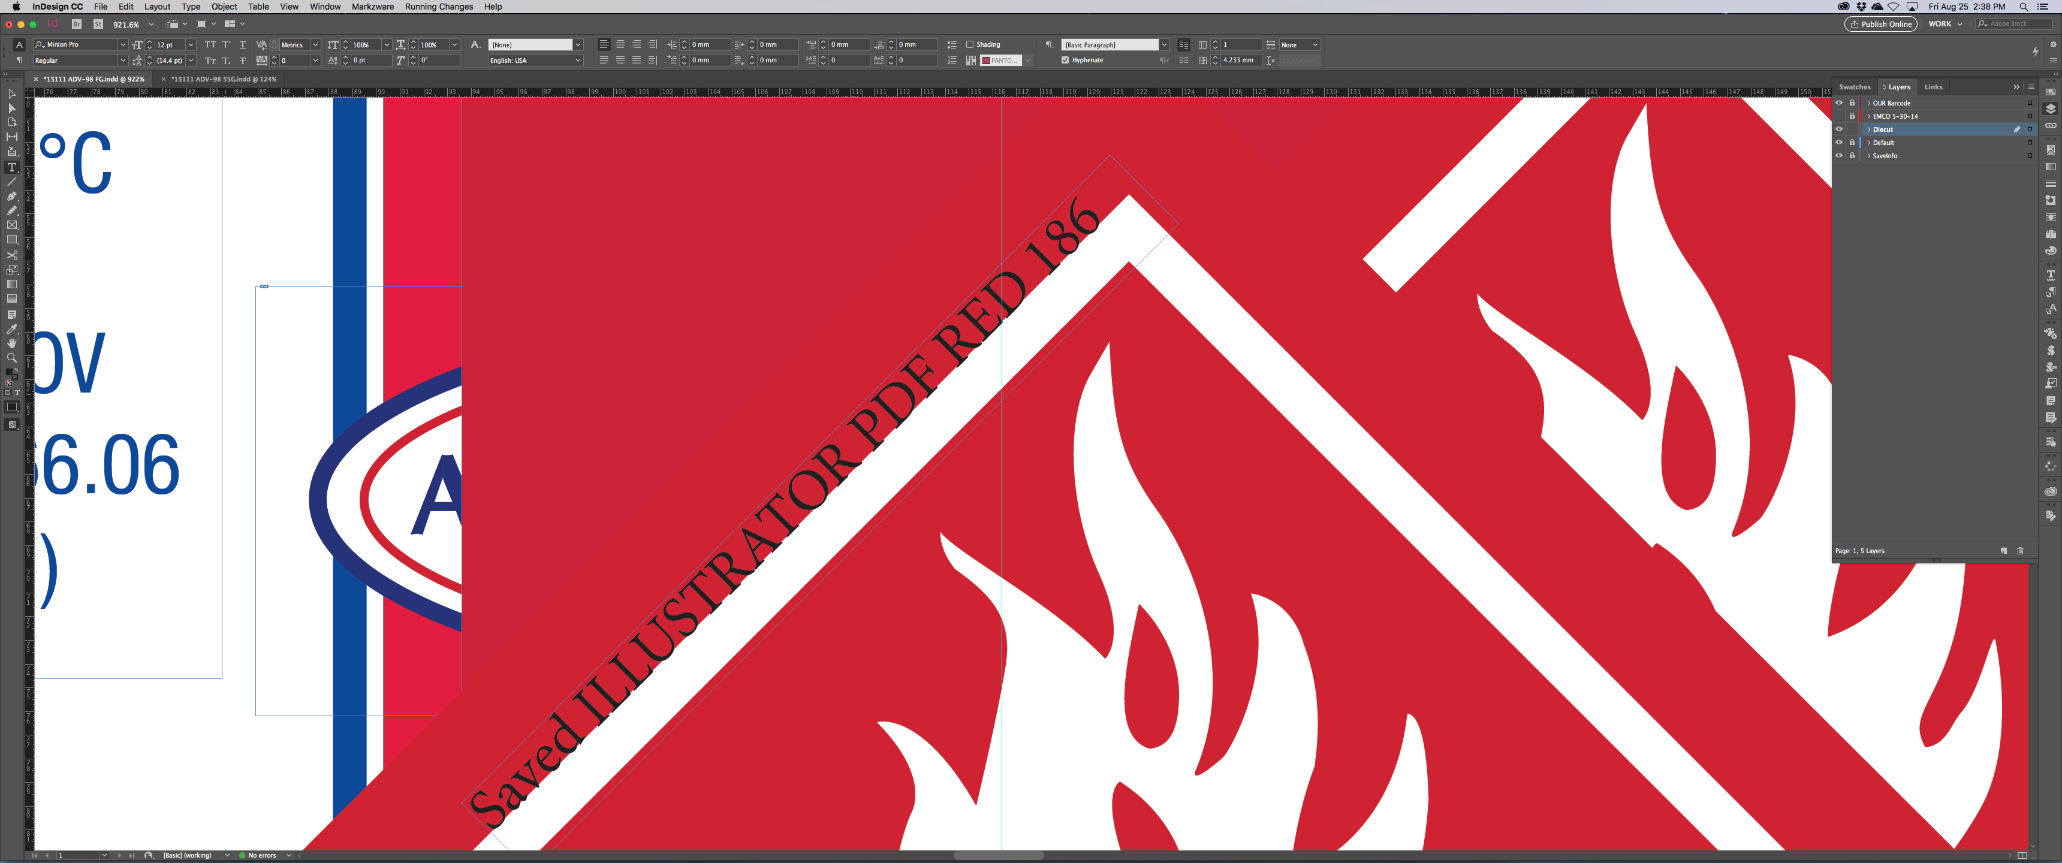Click the create new layer icon
This screenshot has width=2062, height=863.
coord(2004,551)
